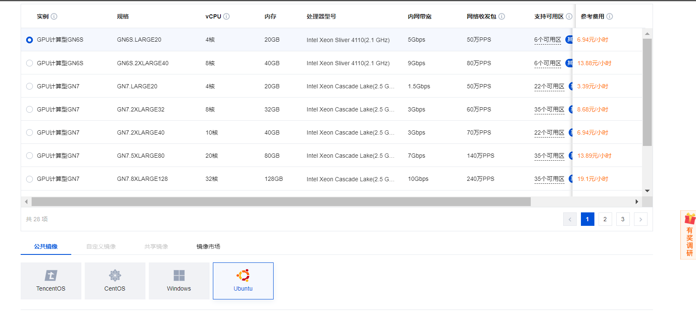Click info icon next to 参考费用 header

610,16
